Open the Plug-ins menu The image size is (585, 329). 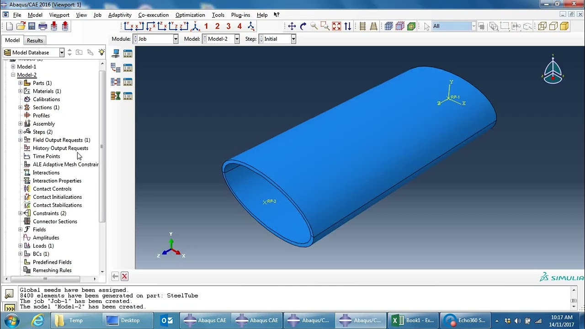240,15
